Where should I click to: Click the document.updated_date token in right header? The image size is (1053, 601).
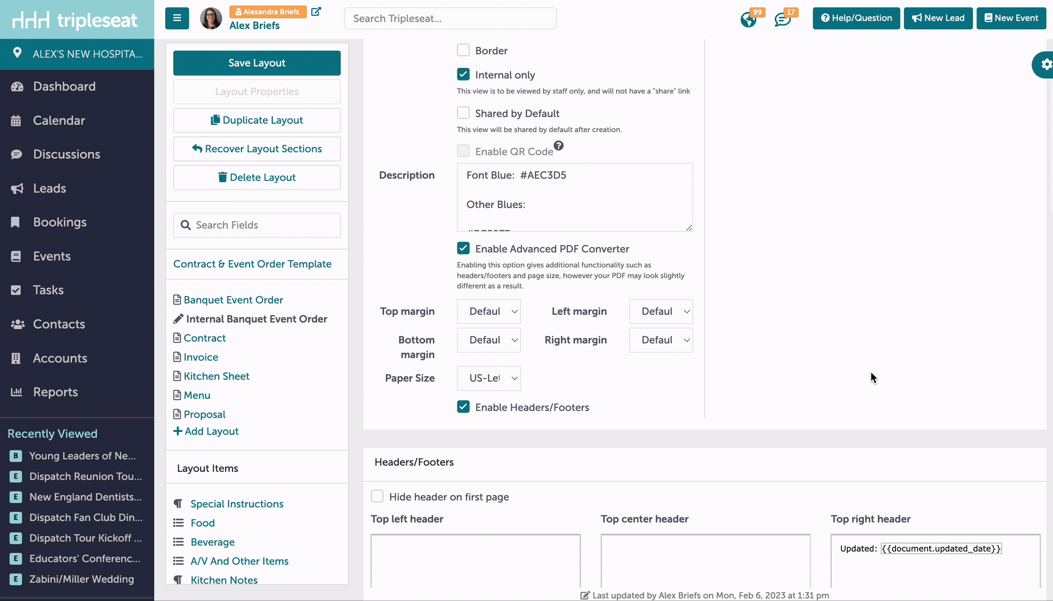point(941,548)
